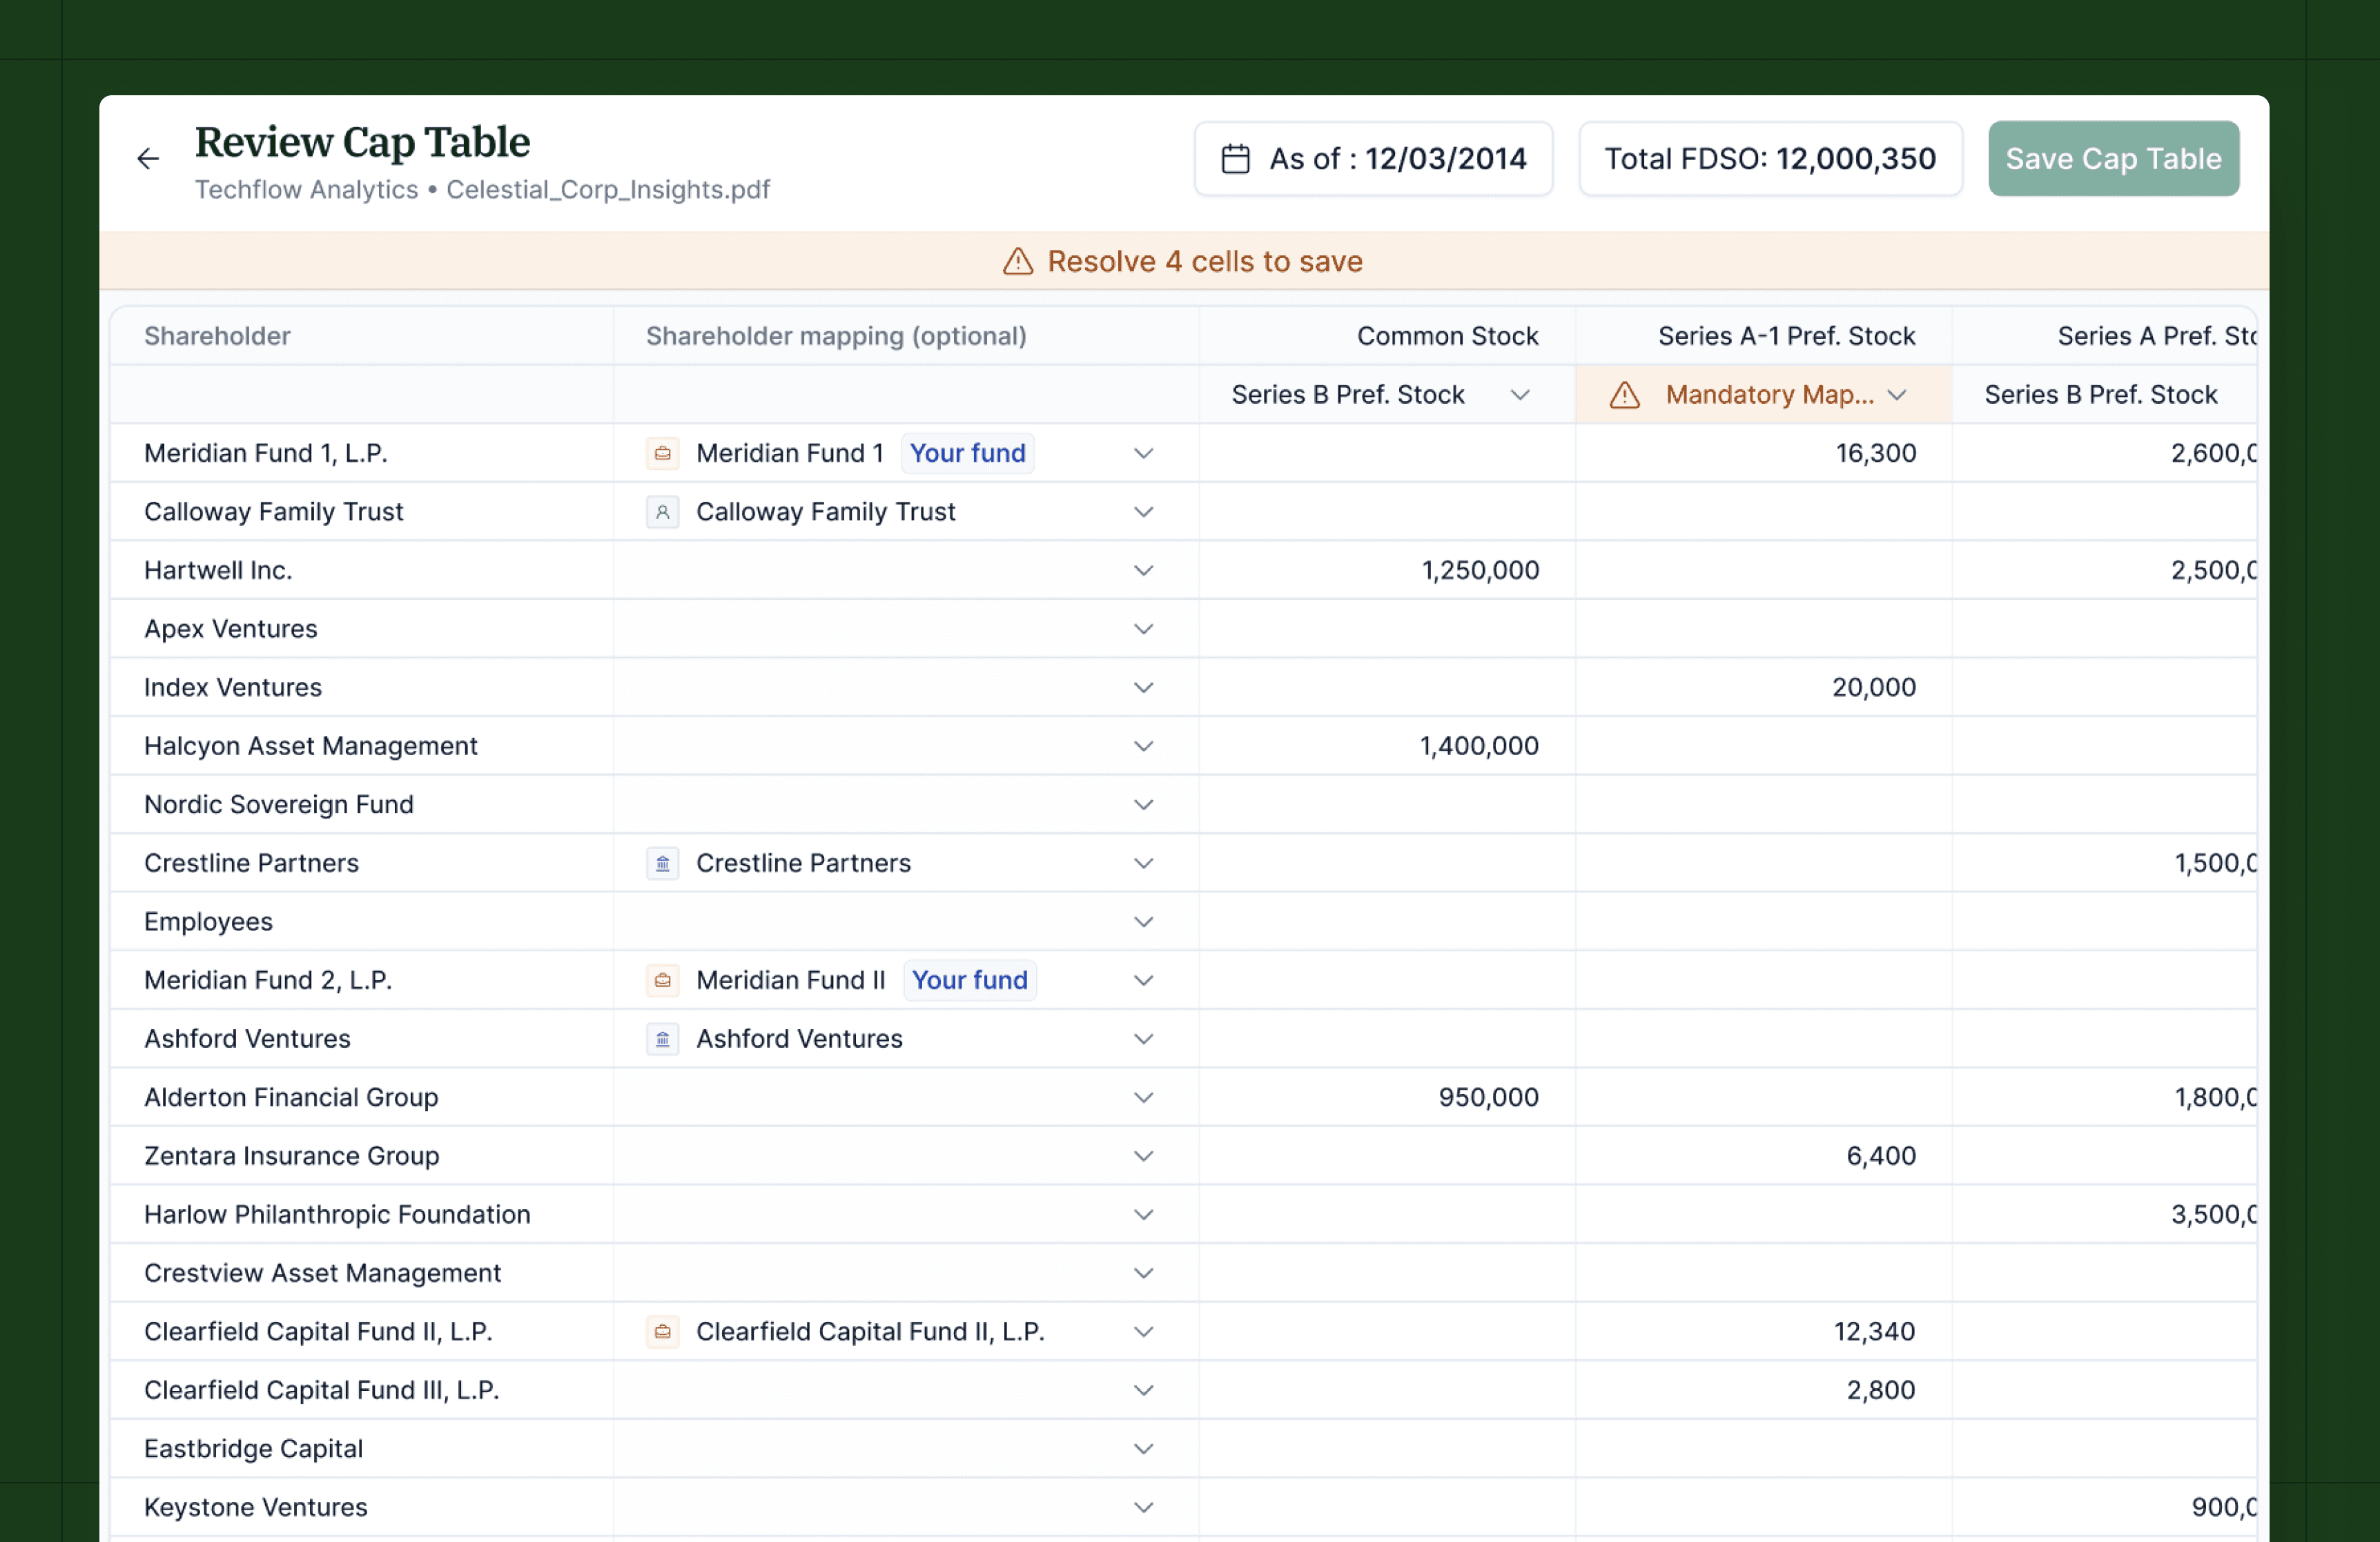Click the person icon beside Calloway Family Trust
The width and height of the screenshot is (2380, 1542).
662,511
